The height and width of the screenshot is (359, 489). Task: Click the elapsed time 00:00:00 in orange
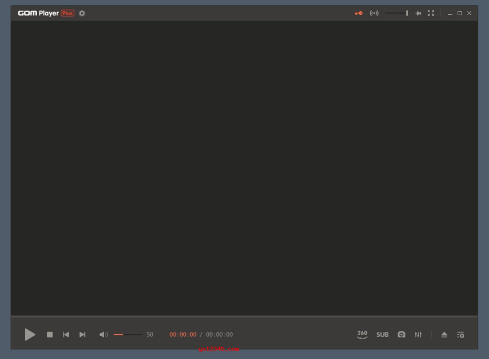183,335
